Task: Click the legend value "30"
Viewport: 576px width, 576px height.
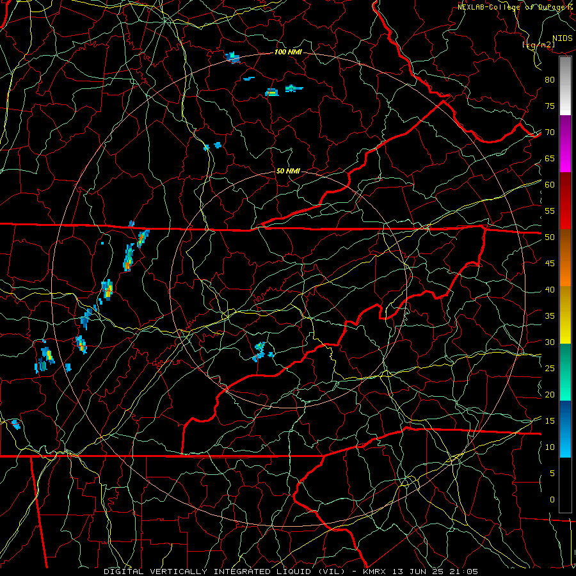Action: point(550,342)
